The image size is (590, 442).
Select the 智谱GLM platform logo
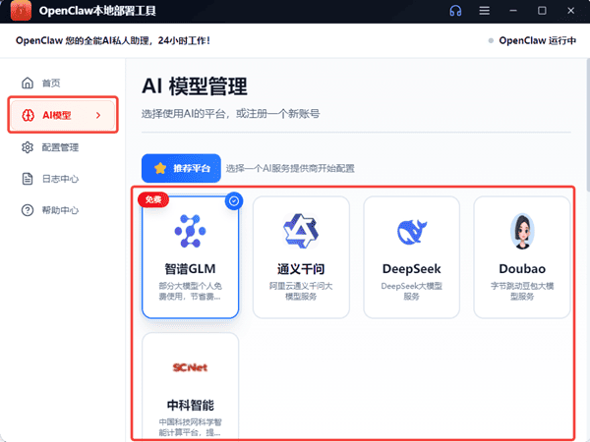(x=191, y=232)
